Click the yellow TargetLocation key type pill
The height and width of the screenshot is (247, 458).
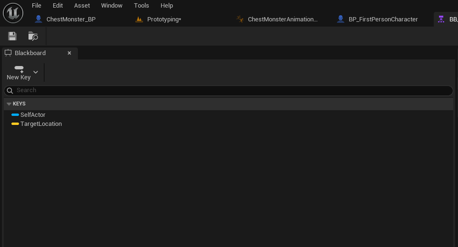(15, 124)
